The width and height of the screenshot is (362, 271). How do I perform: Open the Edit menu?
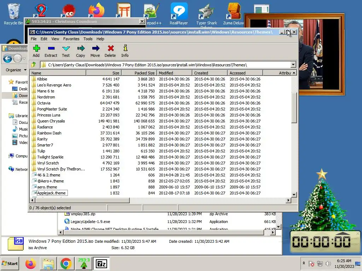tap(44, 39)
